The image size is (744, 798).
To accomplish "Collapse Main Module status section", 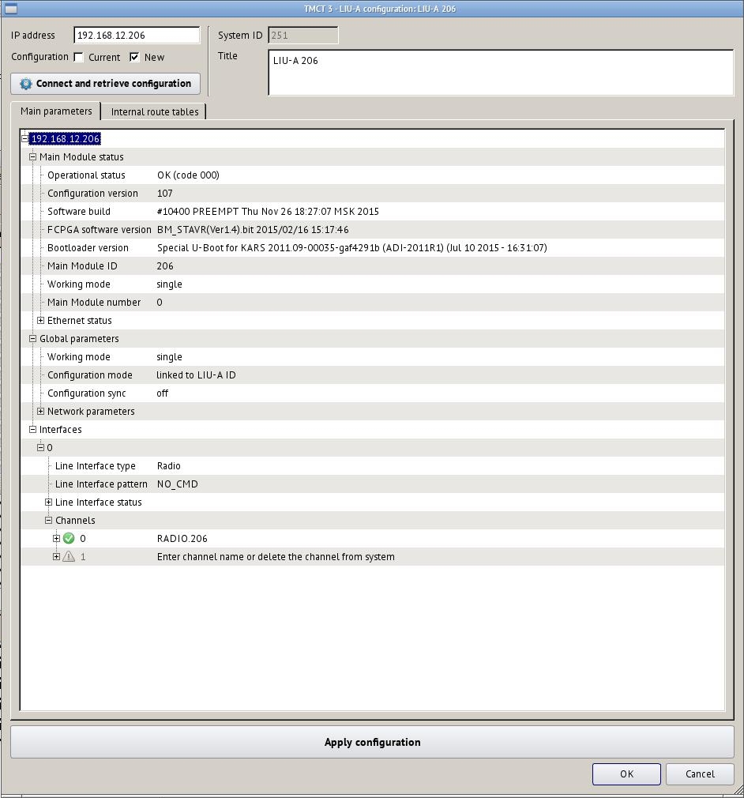I will point(32,156).
